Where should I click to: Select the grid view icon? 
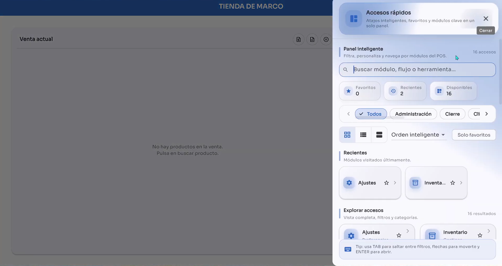click(x=347, y=135)
